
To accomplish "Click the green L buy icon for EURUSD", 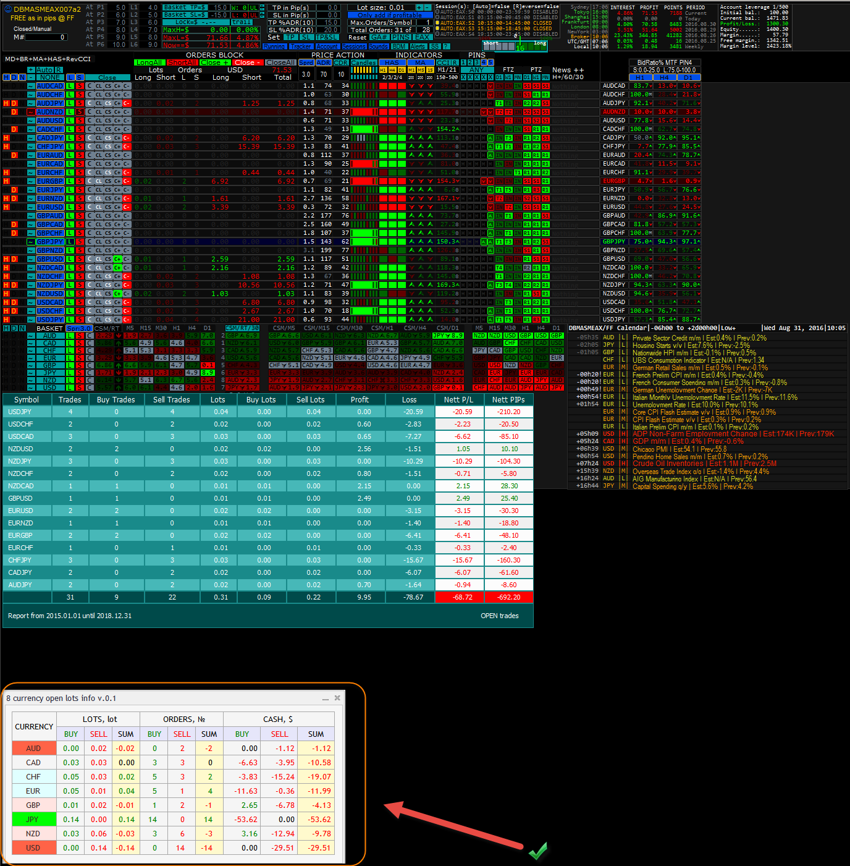I will pos(70,207).
